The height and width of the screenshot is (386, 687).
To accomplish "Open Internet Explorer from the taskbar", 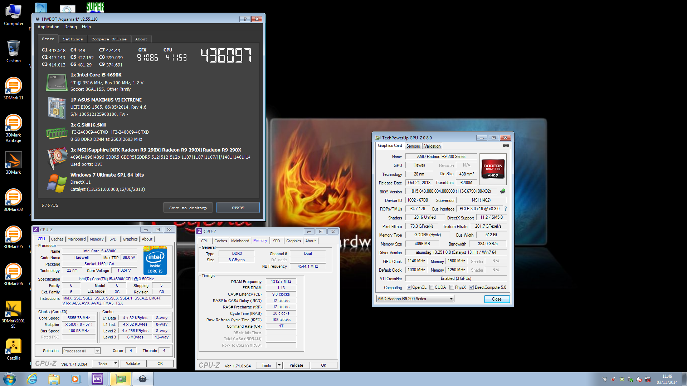I will 32,379.
